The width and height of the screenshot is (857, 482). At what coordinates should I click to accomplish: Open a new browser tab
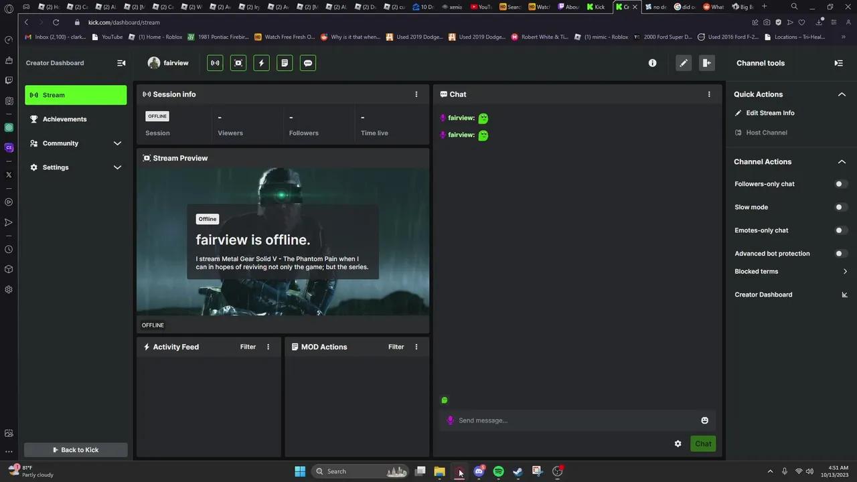[764, 7]
